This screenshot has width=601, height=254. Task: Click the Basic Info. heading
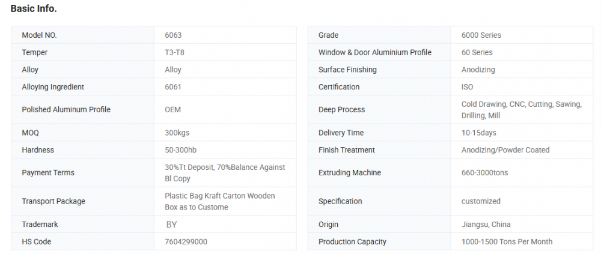point(34,9)
